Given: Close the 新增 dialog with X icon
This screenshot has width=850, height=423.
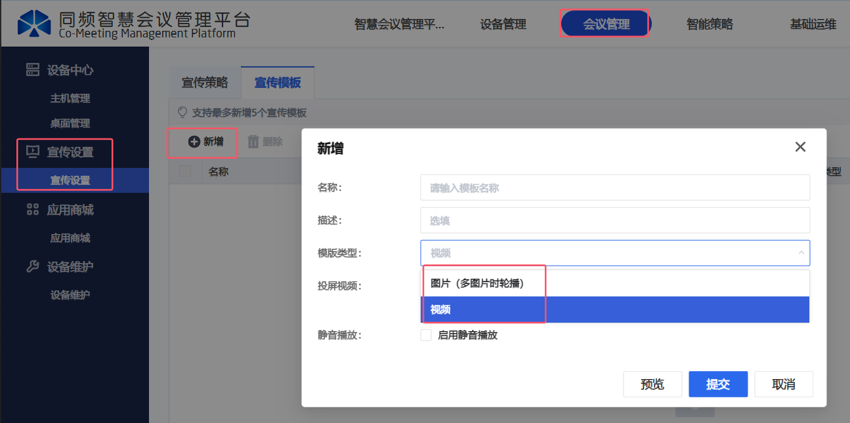Looking at the screenshot, I should (800, 147).
